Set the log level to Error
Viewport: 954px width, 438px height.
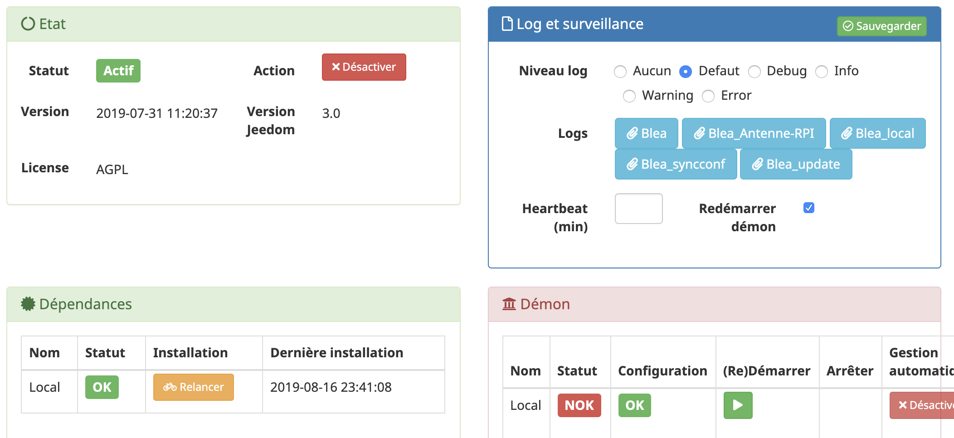pyautogui.click(x=708, y=96)
